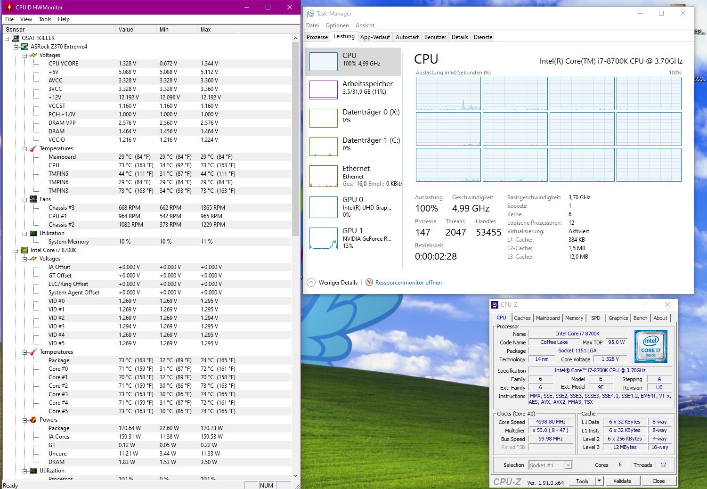Collapse ASRock Temperatures tree section
707x489 pixels.
click(x=25, y=148)
